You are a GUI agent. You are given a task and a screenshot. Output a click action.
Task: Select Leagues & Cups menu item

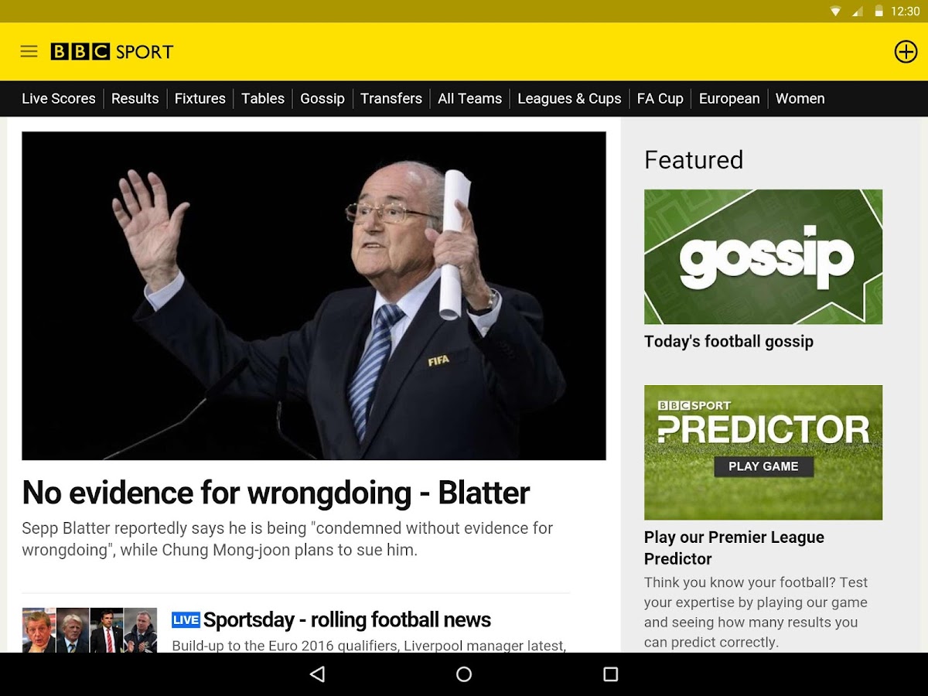(569, 98)
